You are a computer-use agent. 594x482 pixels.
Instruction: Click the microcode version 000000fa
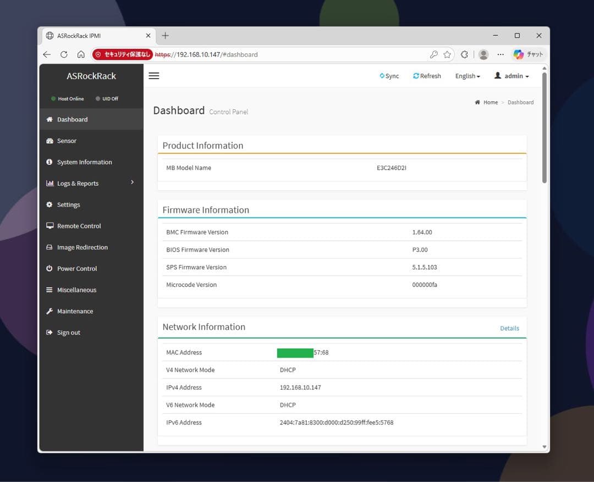[425, 285]
